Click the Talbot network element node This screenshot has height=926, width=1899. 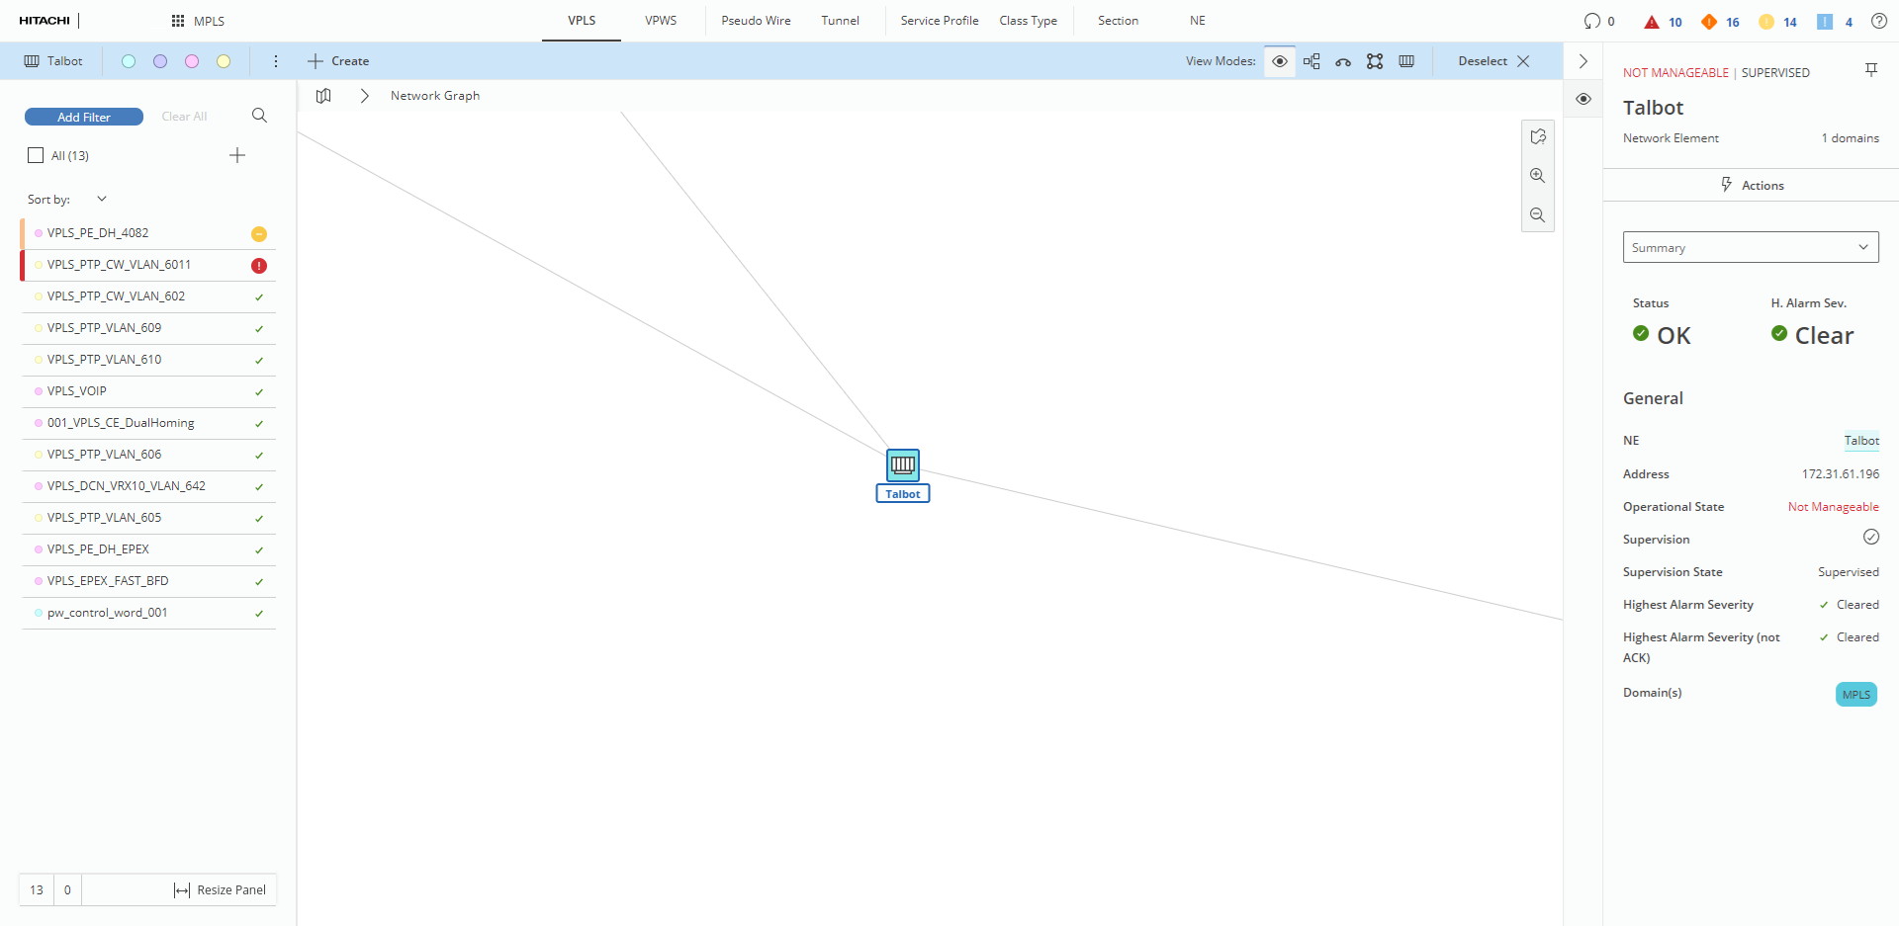pos(902,464)
